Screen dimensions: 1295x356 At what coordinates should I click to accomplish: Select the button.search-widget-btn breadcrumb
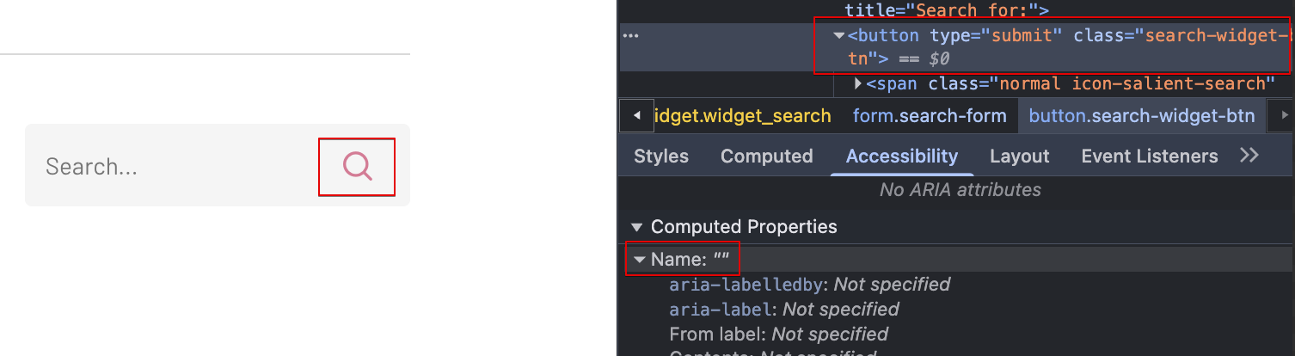(1142, 115)
